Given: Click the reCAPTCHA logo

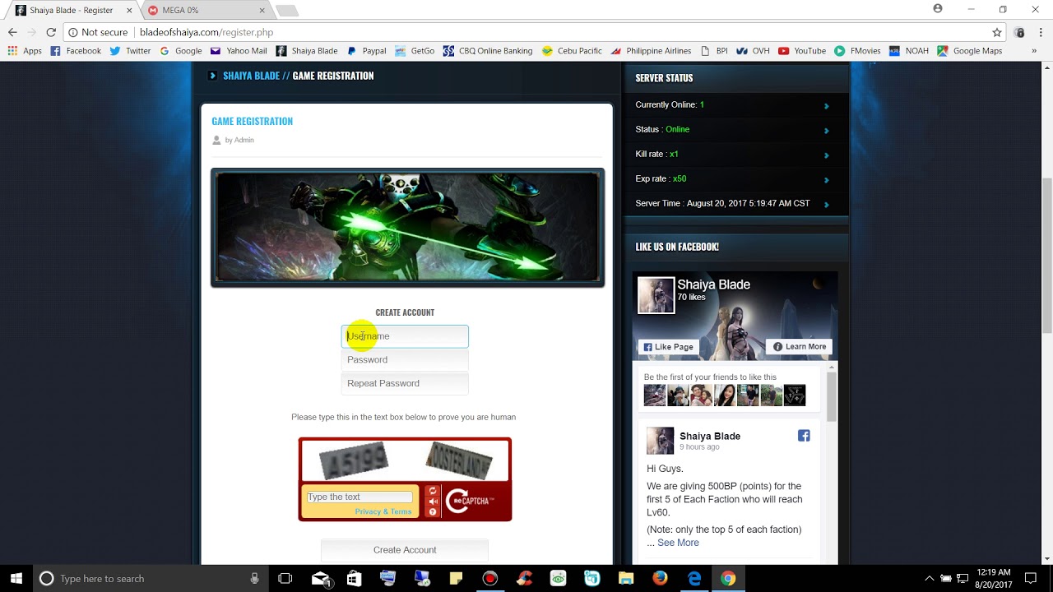Looking at the screenshot, I should tap(471, 500).
